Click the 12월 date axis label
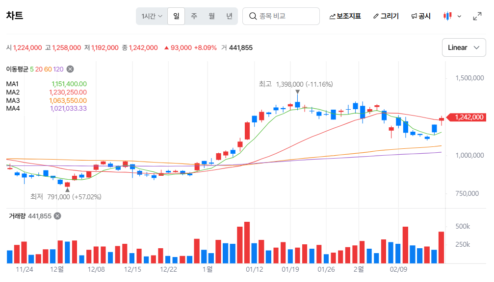Viewport: 494px width, 282px height. [57, 269]
